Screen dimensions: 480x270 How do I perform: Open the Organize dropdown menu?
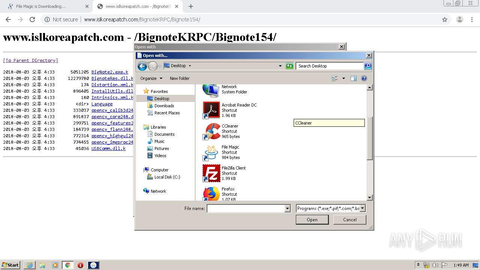coord(151,78)
